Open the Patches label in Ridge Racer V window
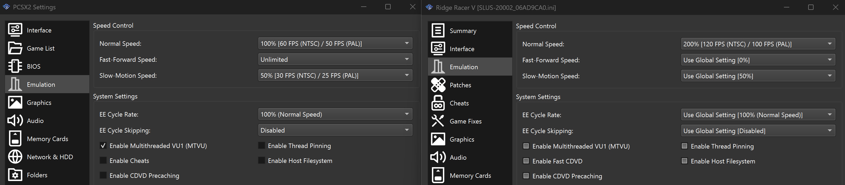Screen dimensions: 845x185 coord(460,85)
